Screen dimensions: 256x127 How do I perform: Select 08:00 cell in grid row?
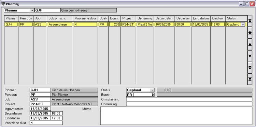pyautogui.click(x=183, y=25)
